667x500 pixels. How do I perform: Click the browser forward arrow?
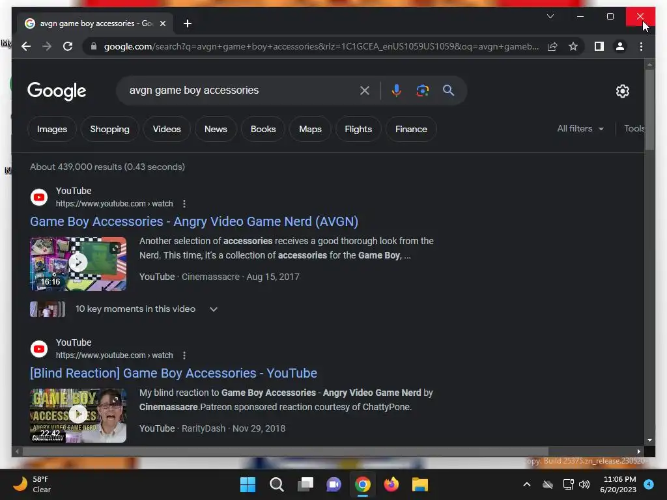[x=47, y=46]
